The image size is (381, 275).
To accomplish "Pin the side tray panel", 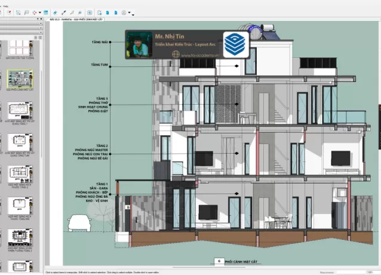I will pyautogui.click(x=38, y=19).
